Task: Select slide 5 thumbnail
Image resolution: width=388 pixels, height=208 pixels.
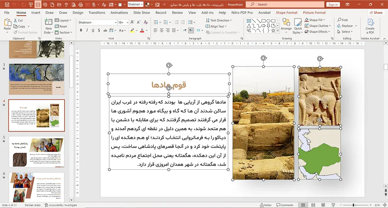Action: tap(37, 152)
